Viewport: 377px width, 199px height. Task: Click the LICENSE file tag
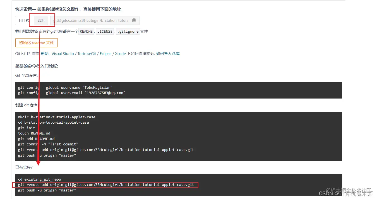point(105,32)
